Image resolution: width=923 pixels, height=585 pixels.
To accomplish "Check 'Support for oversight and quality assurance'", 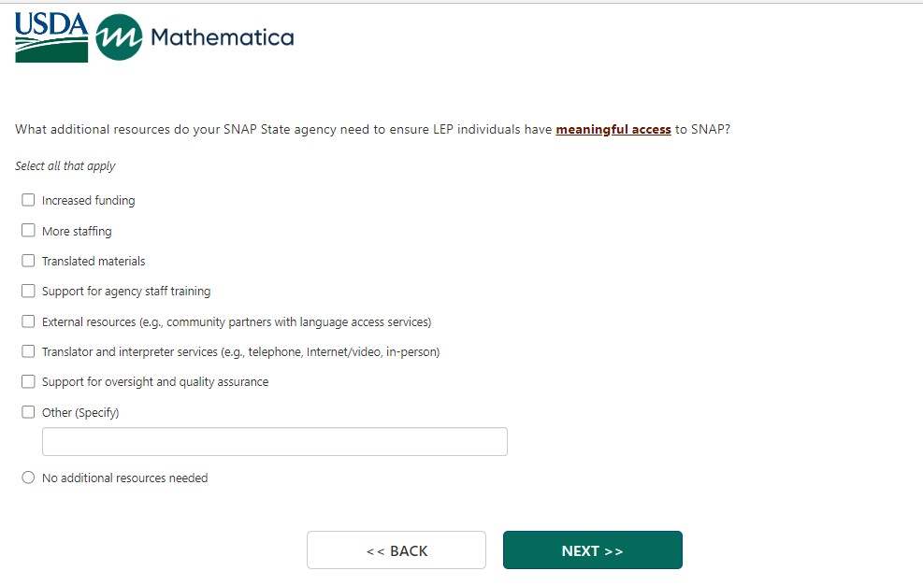I will coord(28,381).
